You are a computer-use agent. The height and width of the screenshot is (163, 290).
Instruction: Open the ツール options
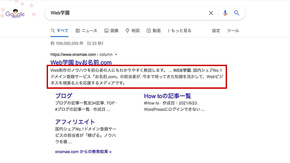coord(233,31)
